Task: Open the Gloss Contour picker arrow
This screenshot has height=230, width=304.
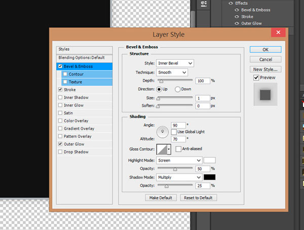Action: [169, 149]
